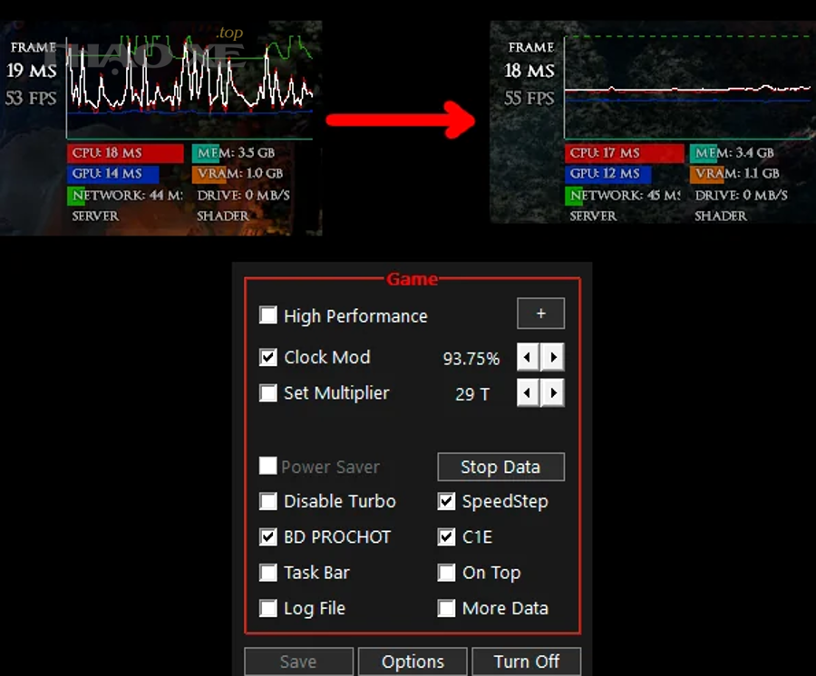
Task: Uncheck the Clock Mod checkbox
Action: [268, 357]
